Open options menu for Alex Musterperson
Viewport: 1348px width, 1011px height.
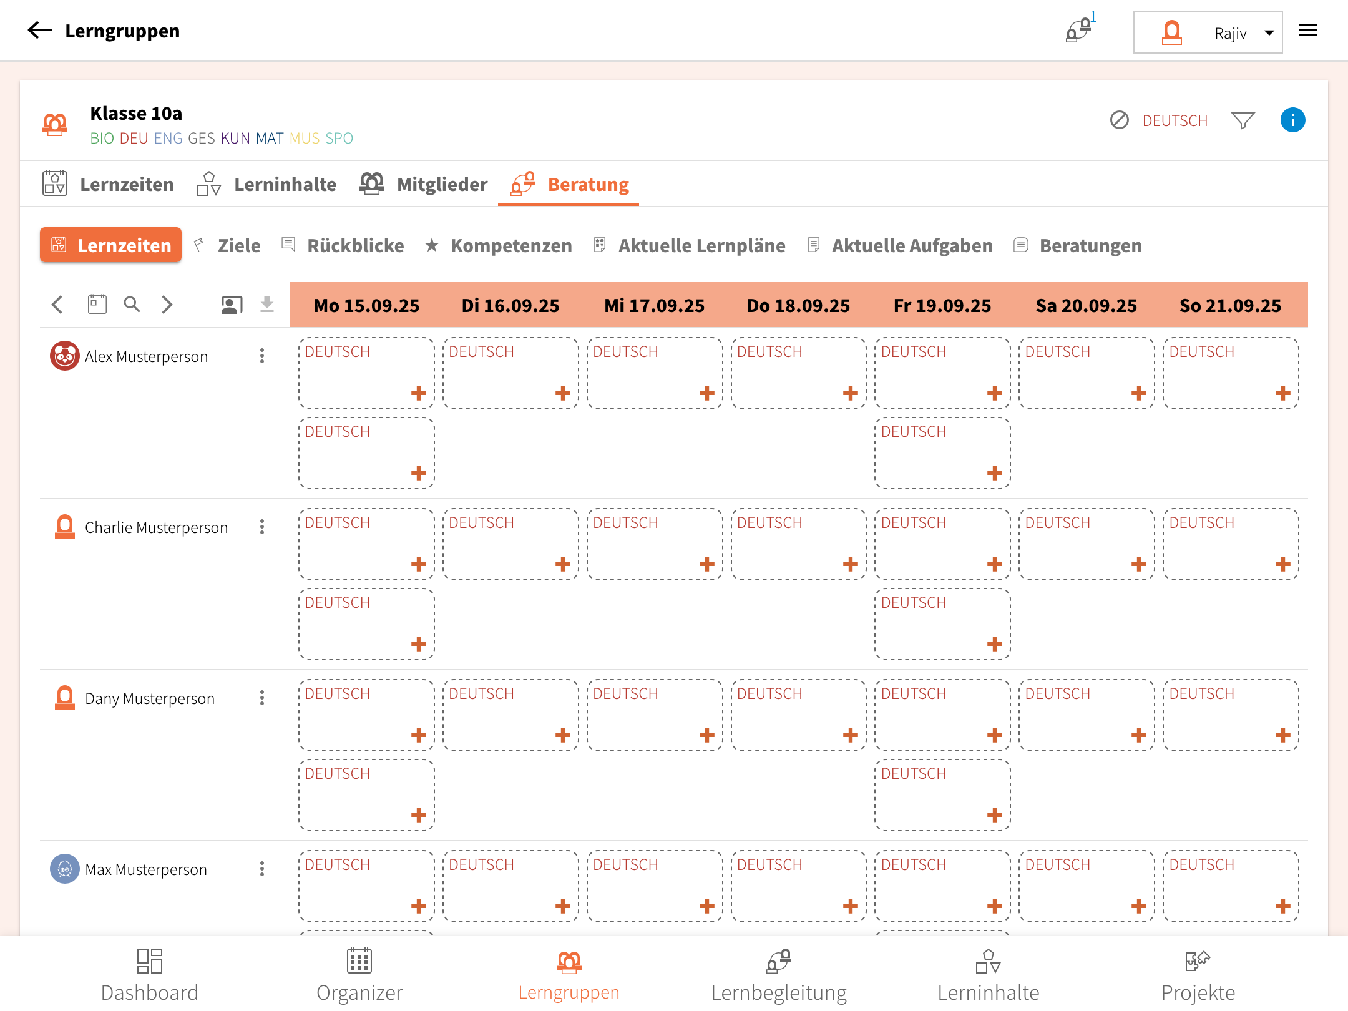point(262,356)
